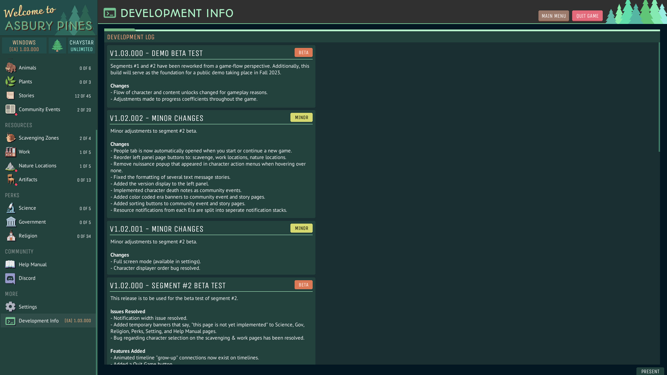Open the Animals mammoth icon

[x=10, y=68]
